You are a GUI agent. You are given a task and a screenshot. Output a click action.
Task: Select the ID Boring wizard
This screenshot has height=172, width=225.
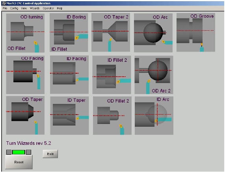click(69, 33)
